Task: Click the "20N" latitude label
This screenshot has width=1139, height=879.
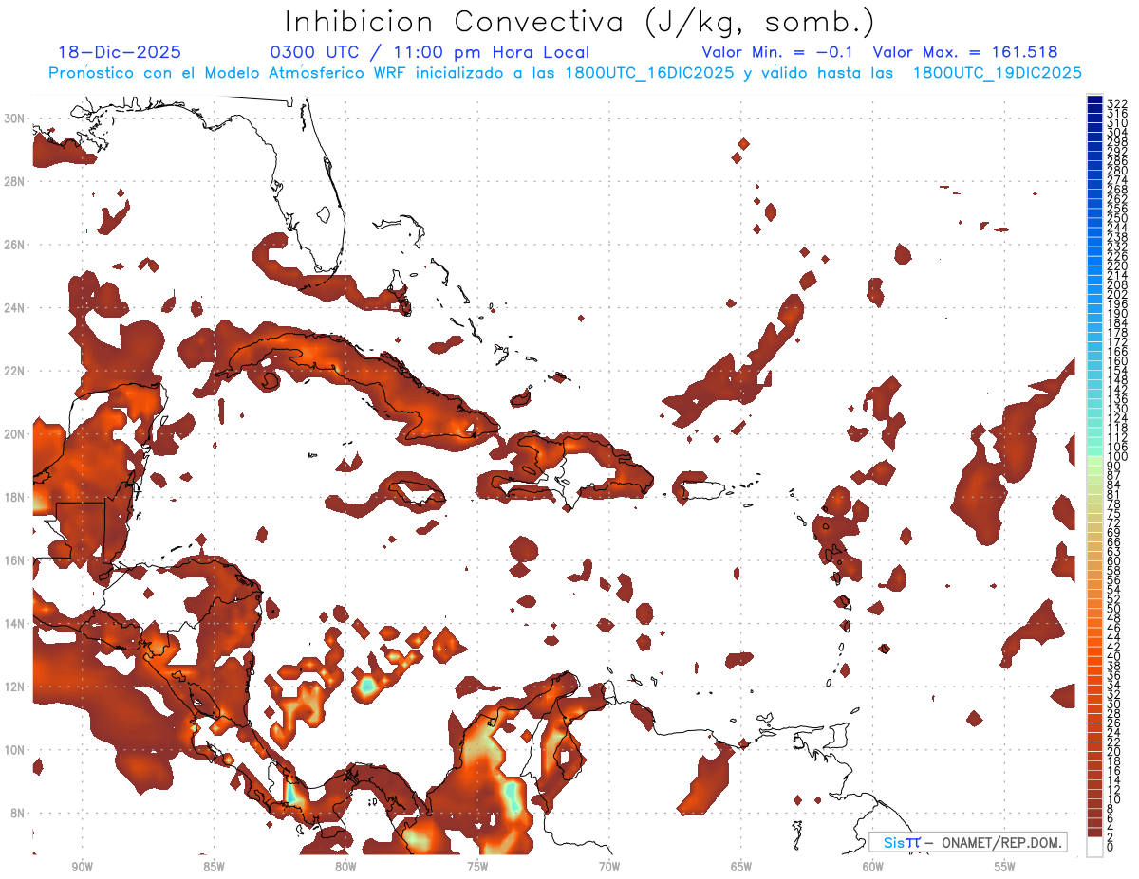Action: [x=16, y=434]
